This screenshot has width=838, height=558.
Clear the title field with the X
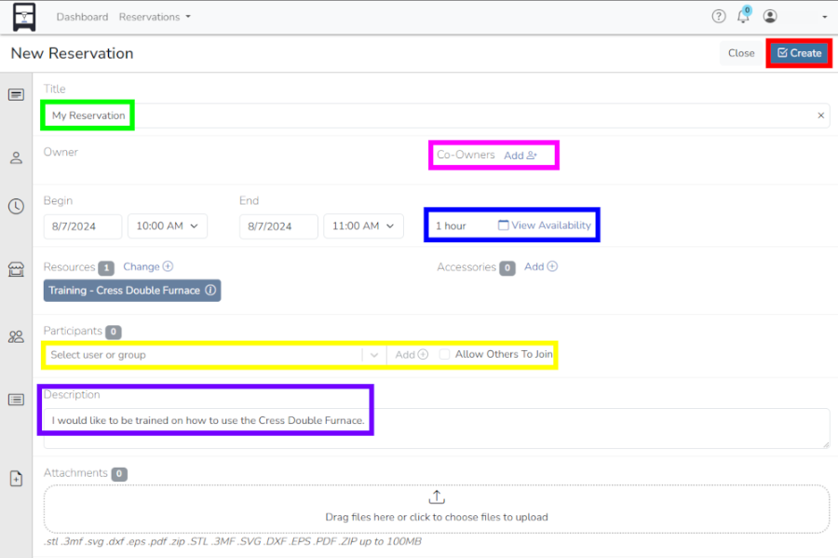point(820,116)
